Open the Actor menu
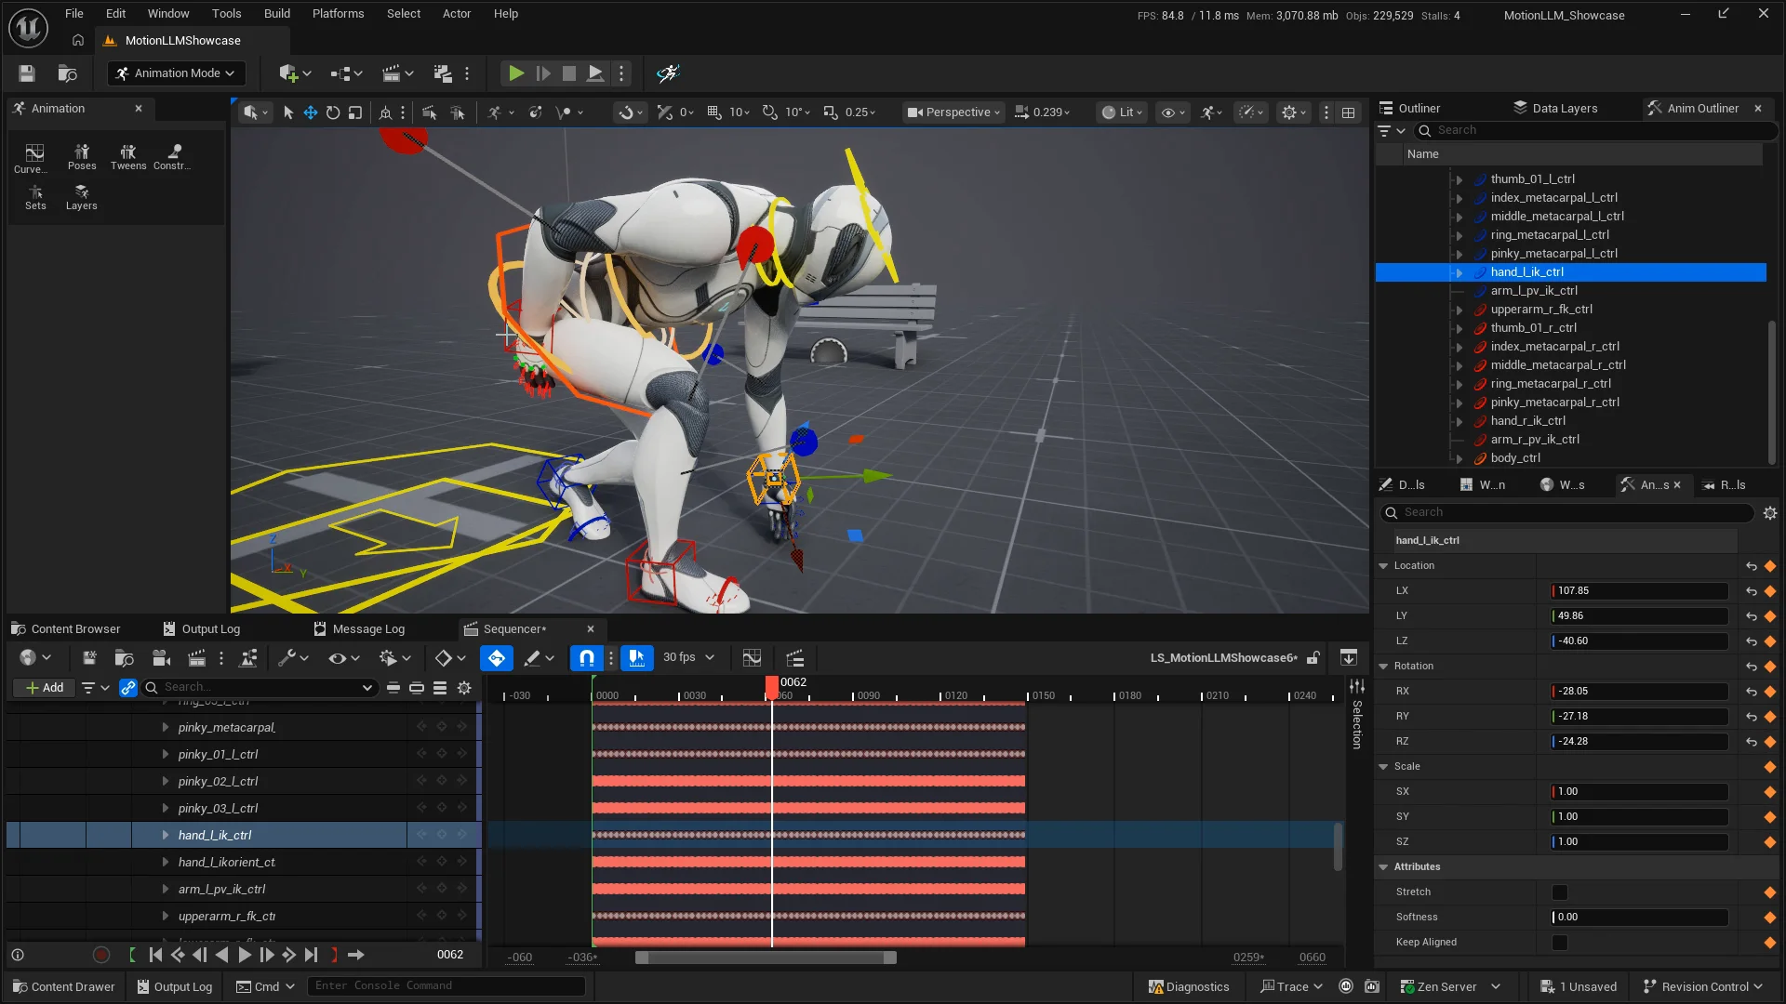Screen dimensions: 1786x1004 (x=457, y=14)
